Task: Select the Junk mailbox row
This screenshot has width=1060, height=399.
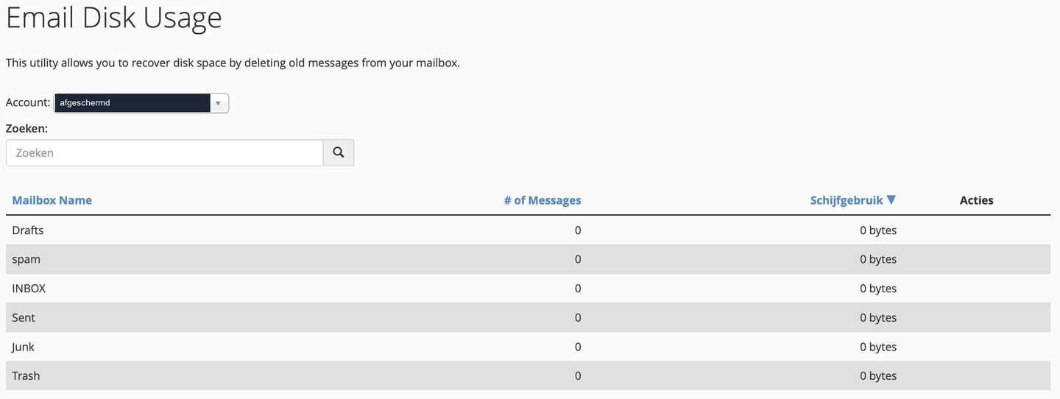Action: (529, 347)
